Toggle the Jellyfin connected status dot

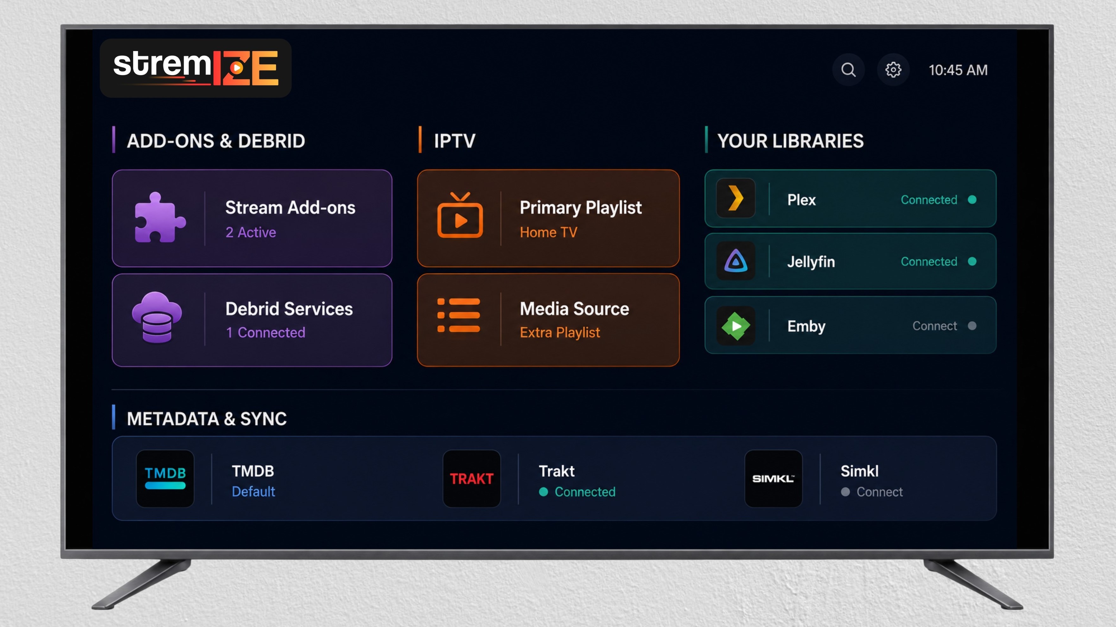pyautogui.click(x=972, y=261)
